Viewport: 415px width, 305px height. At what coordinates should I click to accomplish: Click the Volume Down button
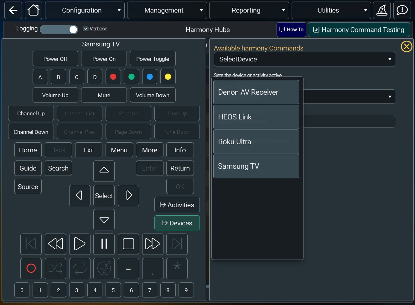(x=153, y=95)
